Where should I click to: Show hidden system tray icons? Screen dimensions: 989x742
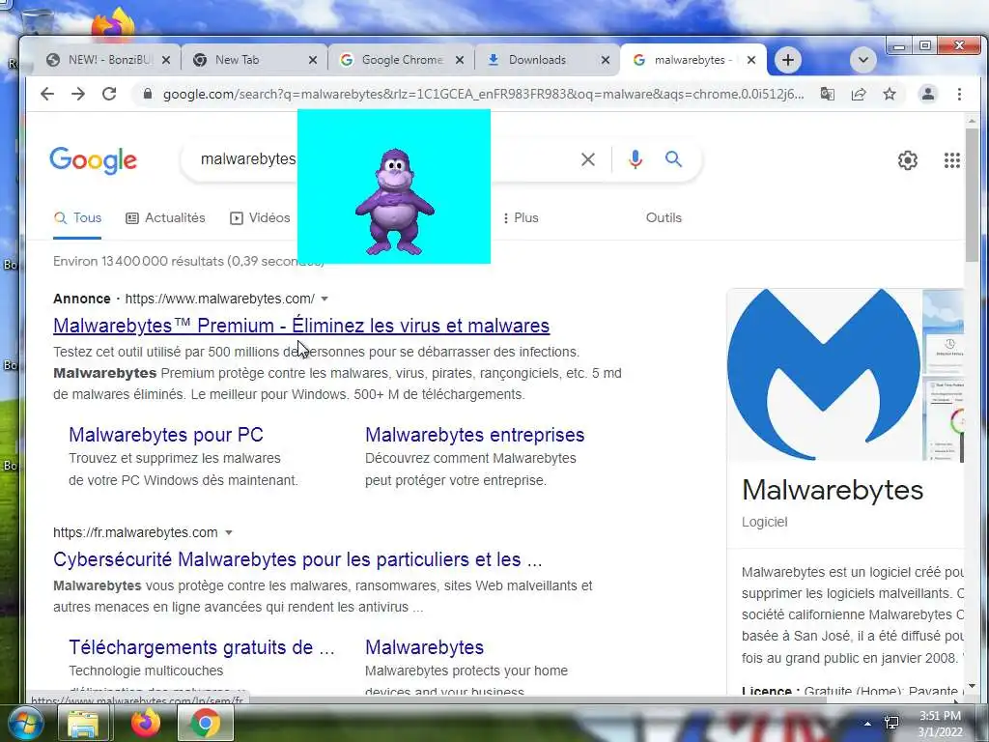pyautogui.click(x=868, y=724)
